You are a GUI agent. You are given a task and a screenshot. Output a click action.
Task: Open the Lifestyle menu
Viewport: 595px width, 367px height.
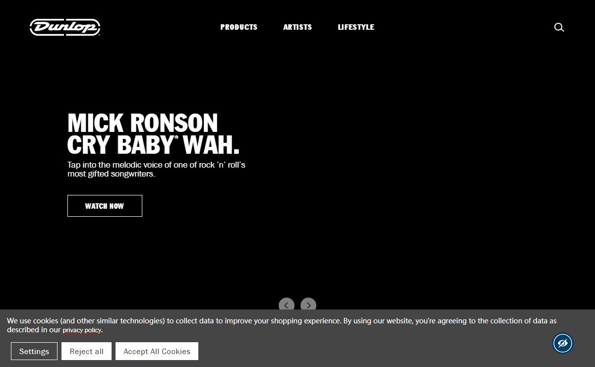[356, 27]
